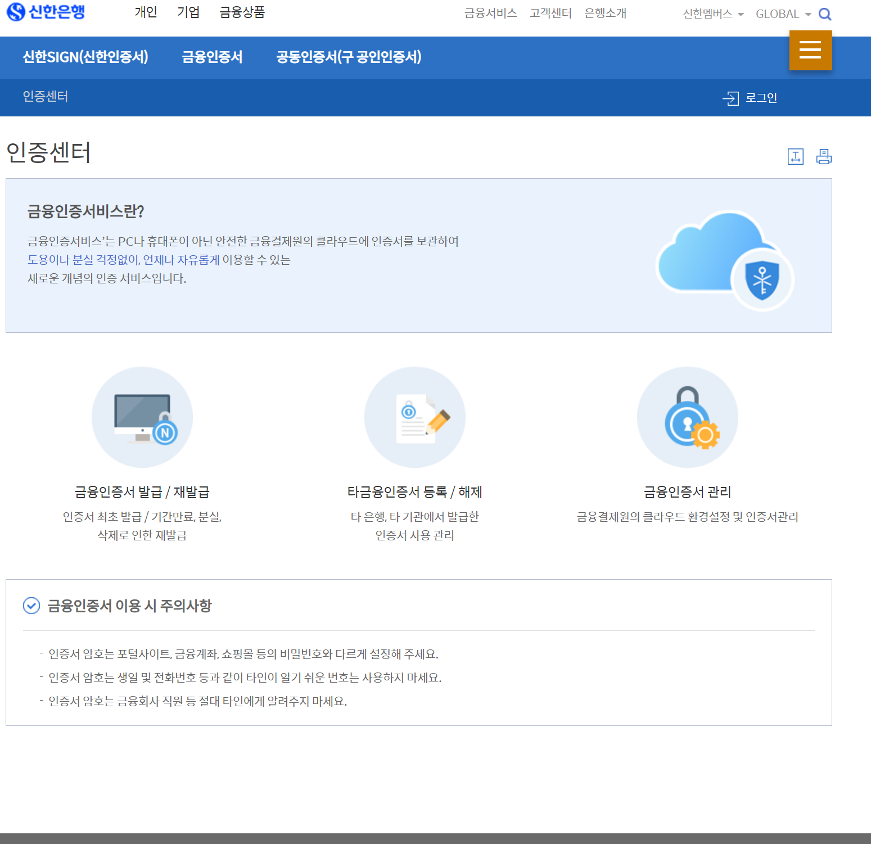Viewport: 871px width, 844px height.
Task: Open the search magnifier icon
Action: (825, 14)
